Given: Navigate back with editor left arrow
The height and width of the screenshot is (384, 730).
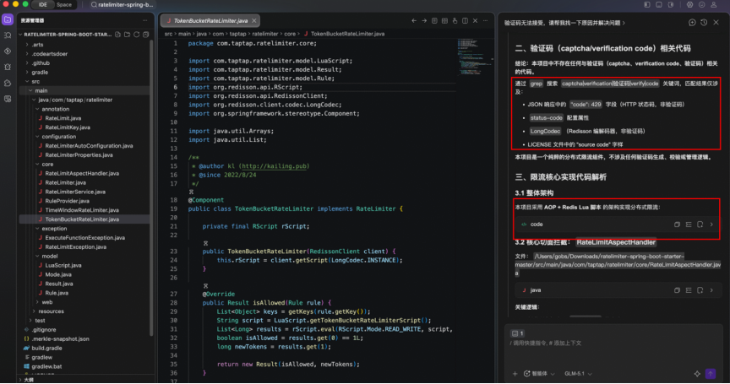Looking at the screenshot, I should pos(414,20).
